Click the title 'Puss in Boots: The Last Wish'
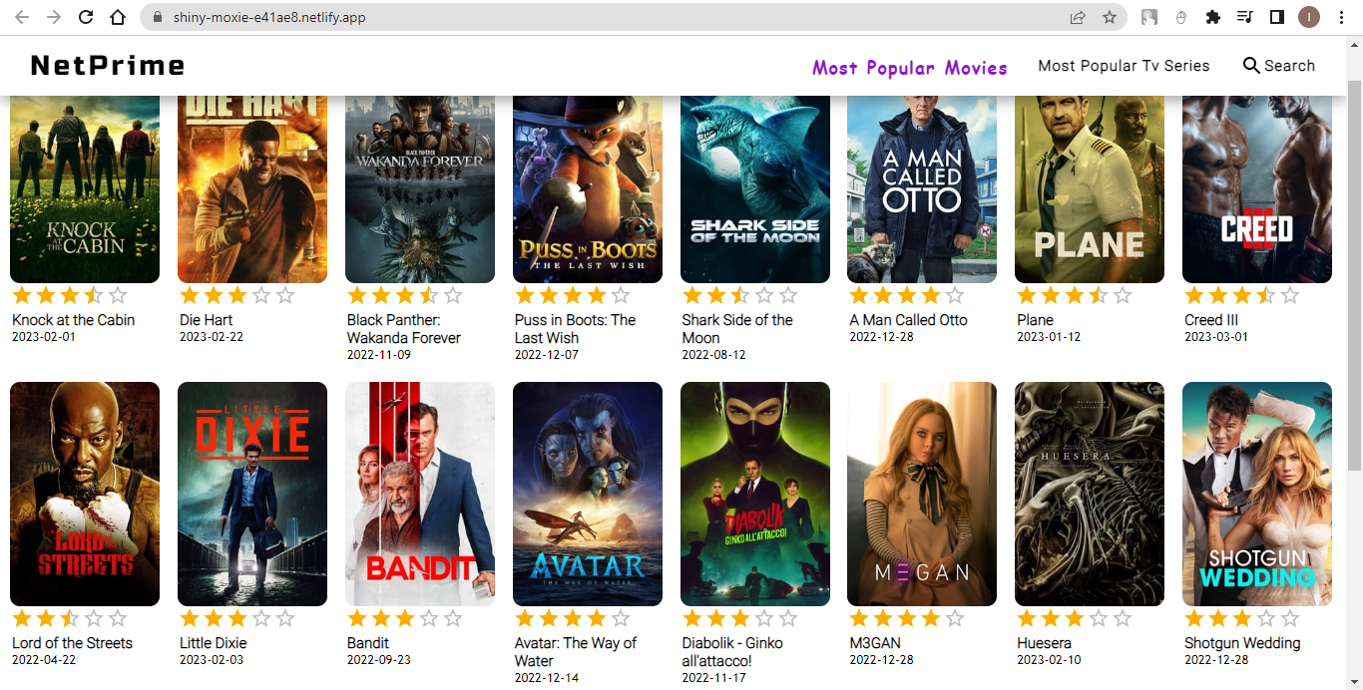This screenshot has width=1363, height=690. (x=575, y=329)
